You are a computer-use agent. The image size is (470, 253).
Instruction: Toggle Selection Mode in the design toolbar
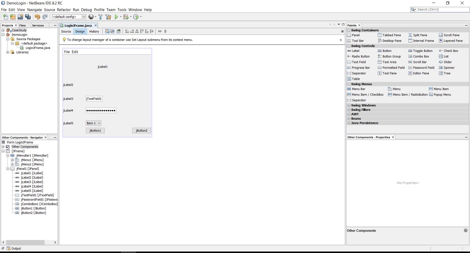[107, 31]
